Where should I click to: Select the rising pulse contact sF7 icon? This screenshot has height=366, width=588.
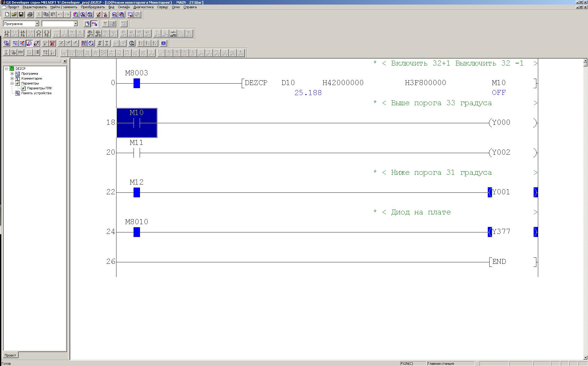90,33
